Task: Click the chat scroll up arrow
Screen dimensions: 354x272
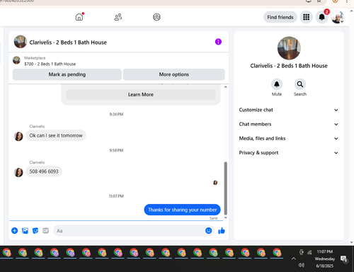Action: tap(226, 87)
